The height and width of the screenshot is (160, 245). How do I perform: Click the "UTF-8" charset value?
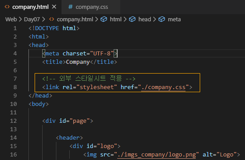pyautogui.click(x=102, y=54)
